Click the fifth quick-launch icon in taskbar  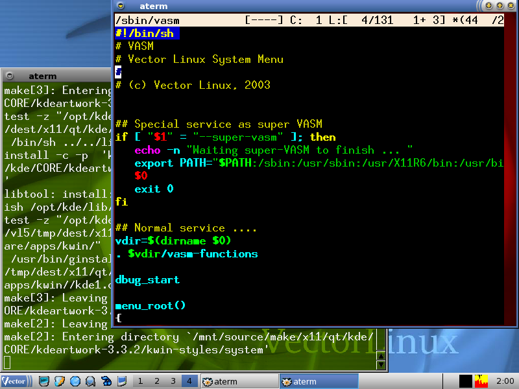pos(106,381)
